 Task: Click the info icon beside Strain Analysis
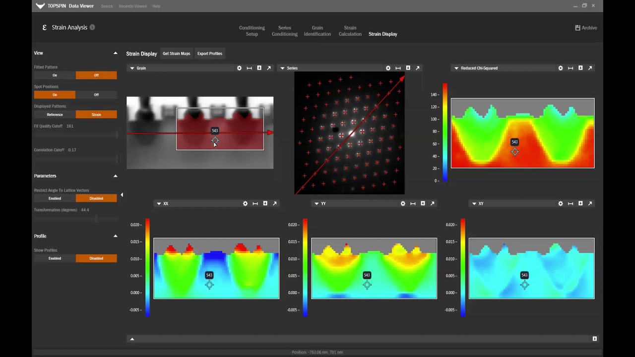pos(92,27)
